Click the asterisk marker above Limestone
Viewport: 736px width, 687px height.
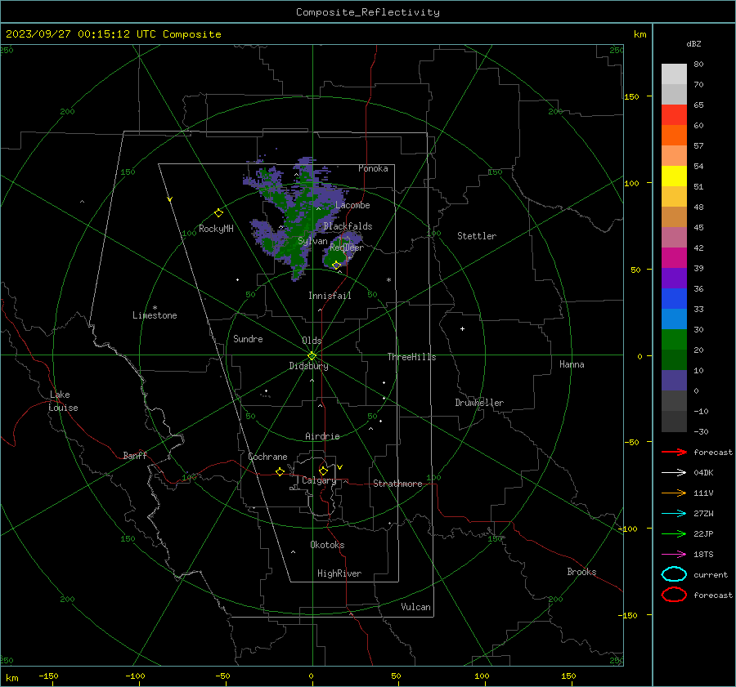(x=155, y=308)
